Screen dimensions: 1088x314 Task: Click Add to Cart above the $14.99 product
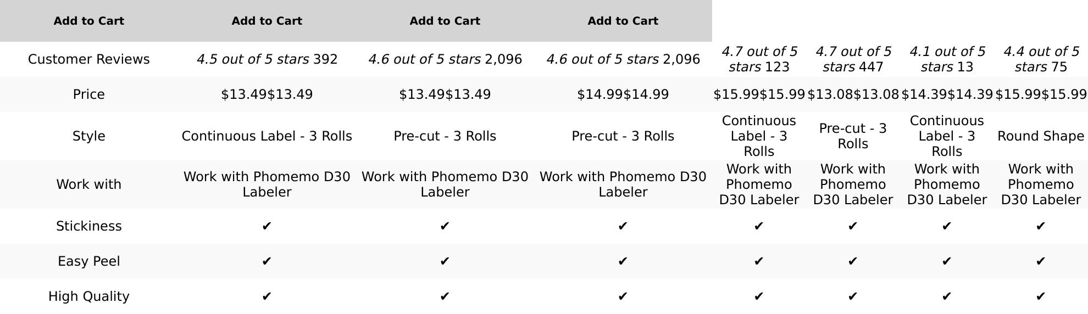[623, 21]
